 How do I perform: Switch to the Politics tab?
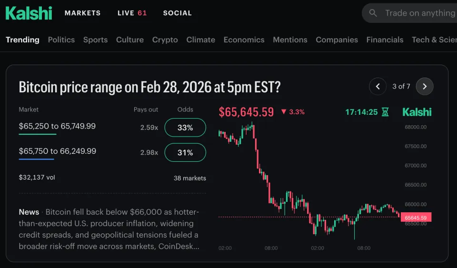point(61,40)
